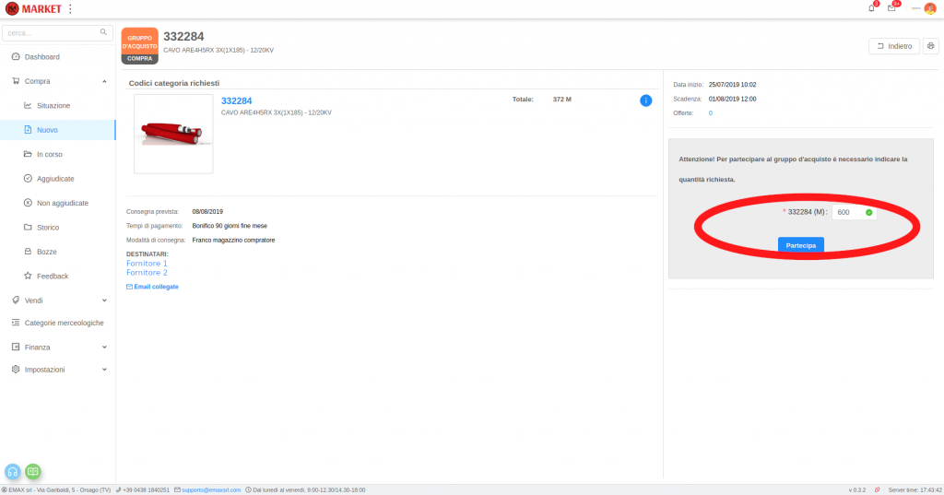Click the green book guide icon
Viewport: 944px width, 495px height.
click(33, 471)
